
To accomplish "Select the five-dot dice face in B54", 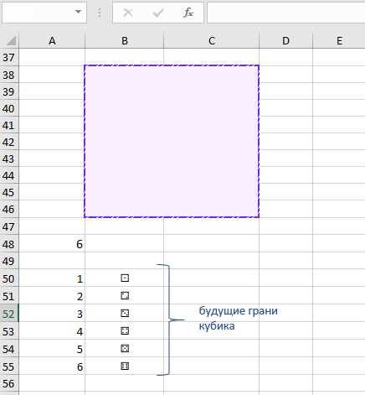I will [x=125, y=349].
